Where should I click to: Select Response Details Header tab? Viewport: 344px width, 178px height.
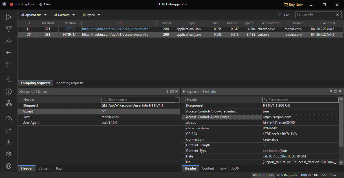point(190,168)
